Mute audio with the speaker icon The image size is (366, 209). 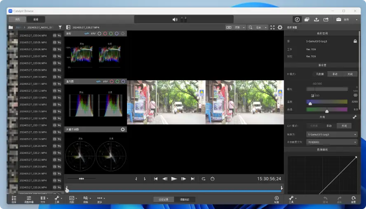tap(175, 20)
